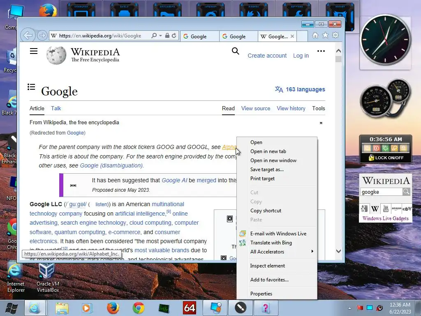The height and width of the screenshot is (316, 421).
Task: Click the Log in link
Action: 301,56
